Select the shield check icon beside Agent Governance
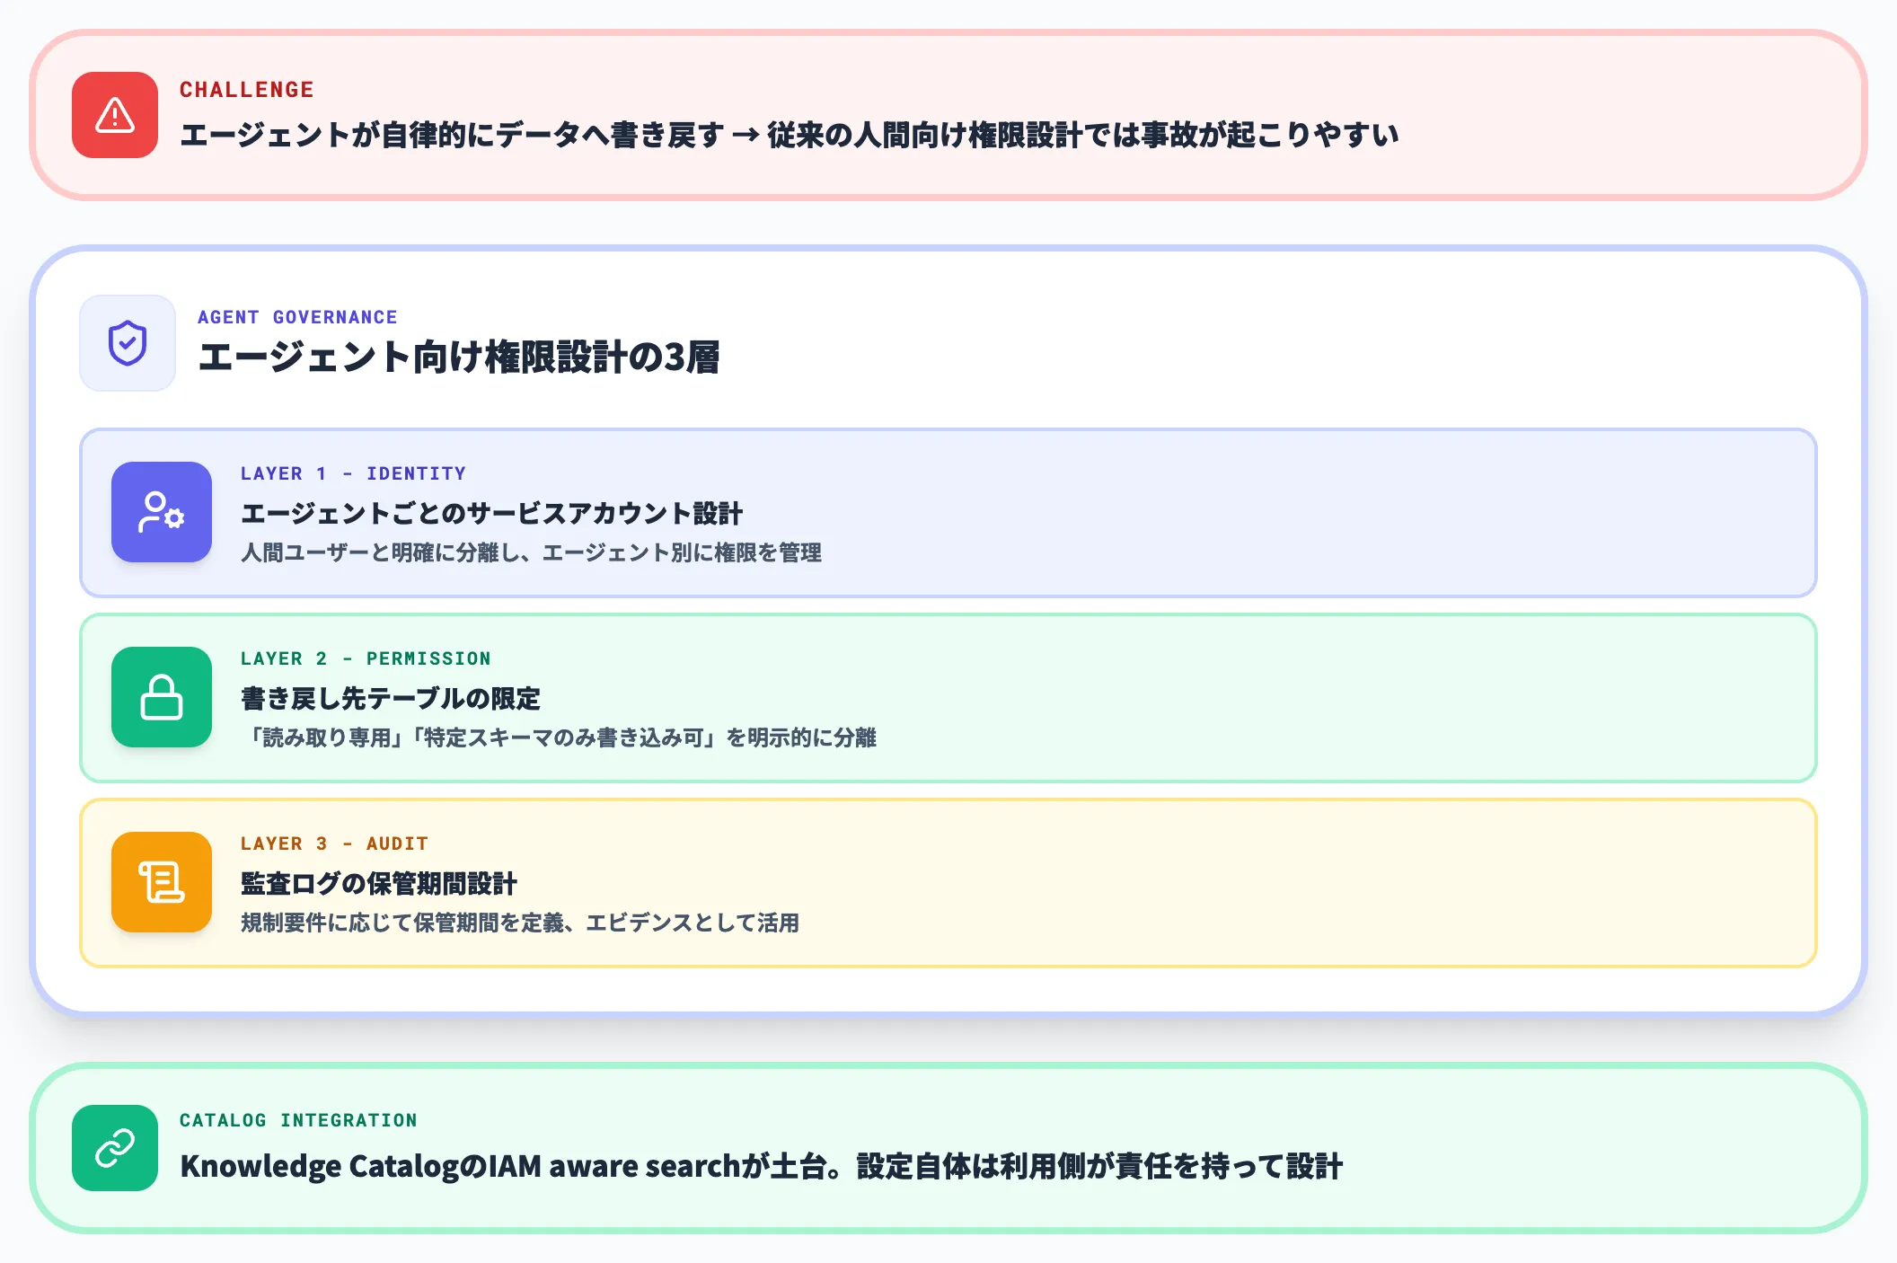The width and height of the screenshot is (1897, 1263). coord(127,342)
